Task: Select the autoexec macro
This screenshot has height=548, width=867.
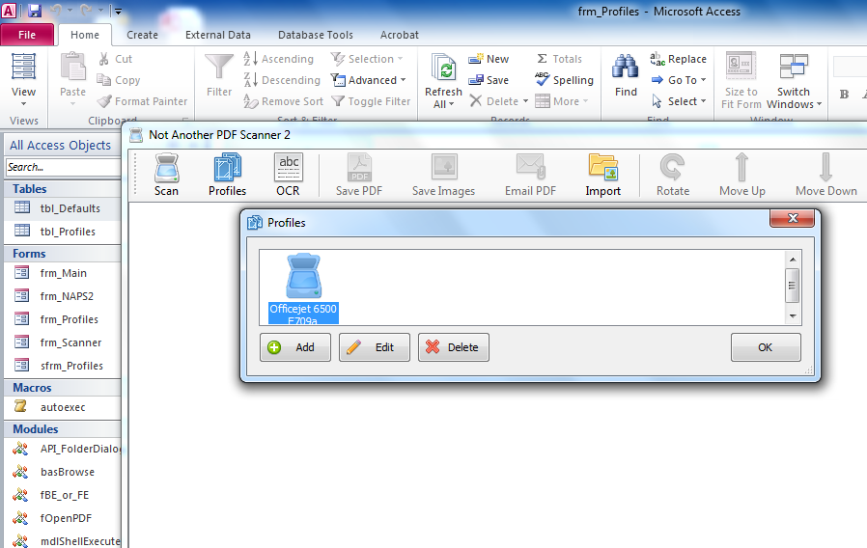Action: (x=63, y=407)
